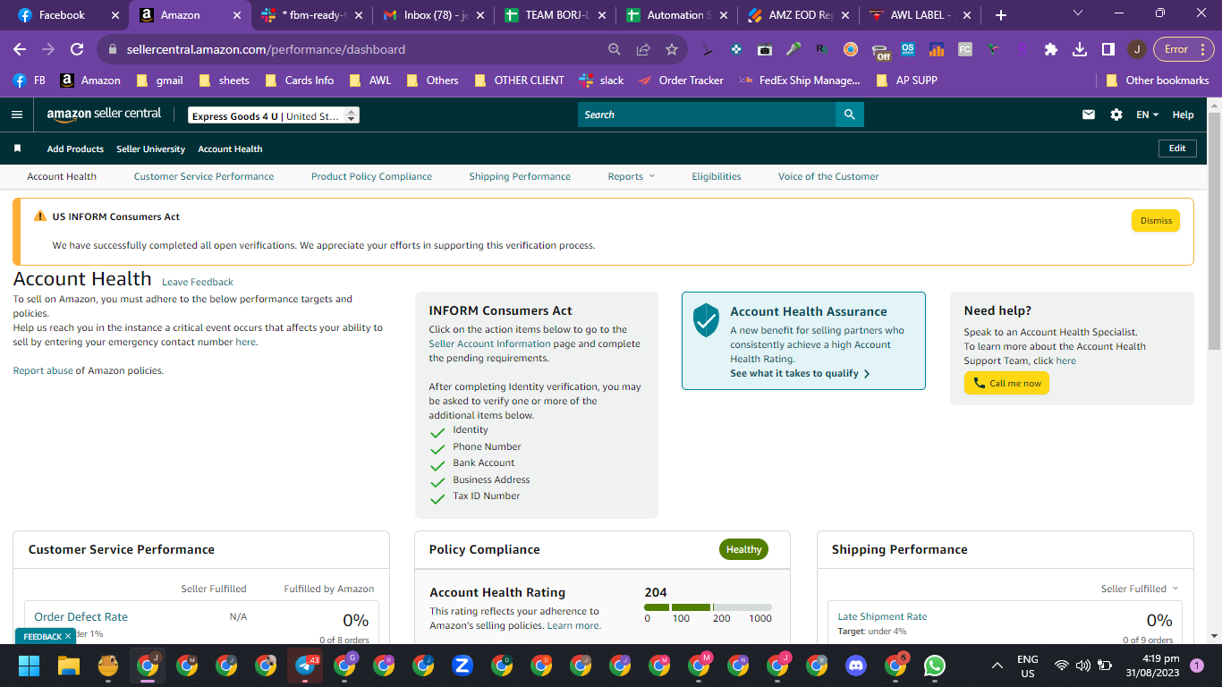The image size is (1222, 687).
Task: Click the camera screenshot extension icon
Action: tap(764, 49)
